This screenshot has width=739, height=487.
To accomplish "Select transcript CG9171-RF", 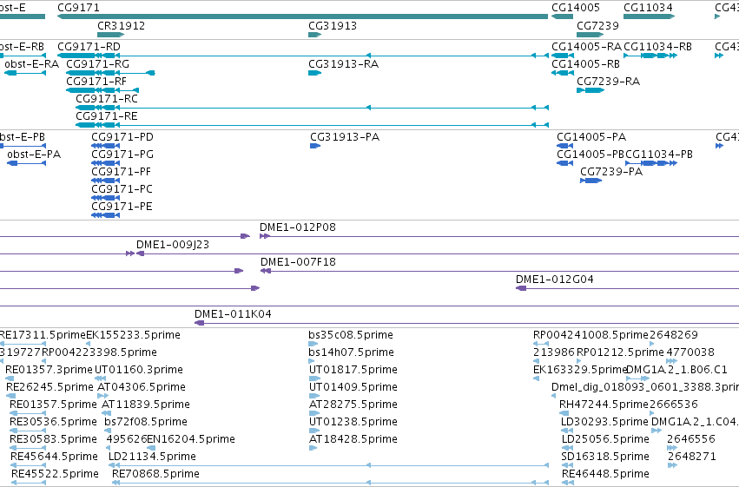I will 96,82.
